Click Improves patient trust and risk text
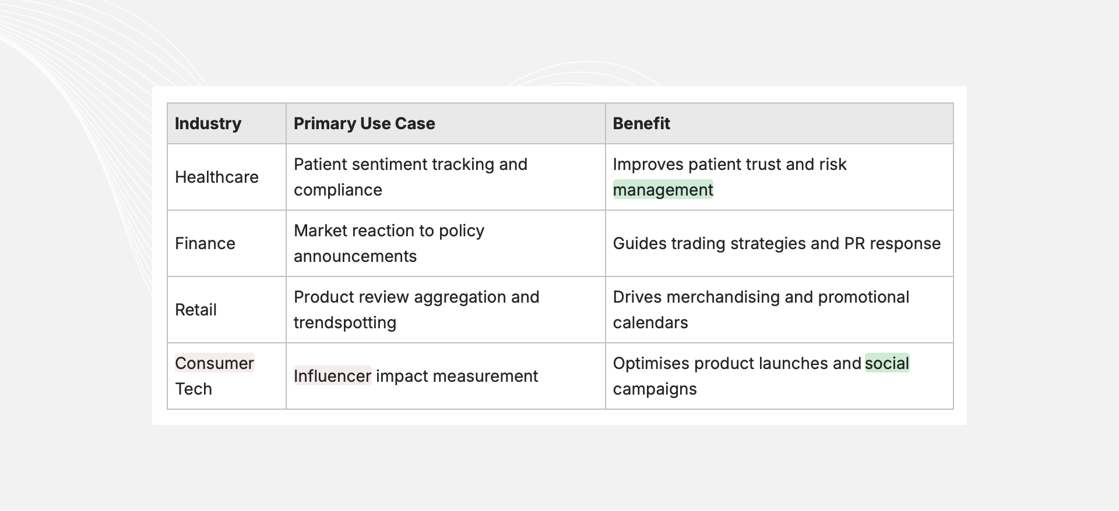Image resolution: width=1119 pixels, height=511 pixels. click(729, 164)
